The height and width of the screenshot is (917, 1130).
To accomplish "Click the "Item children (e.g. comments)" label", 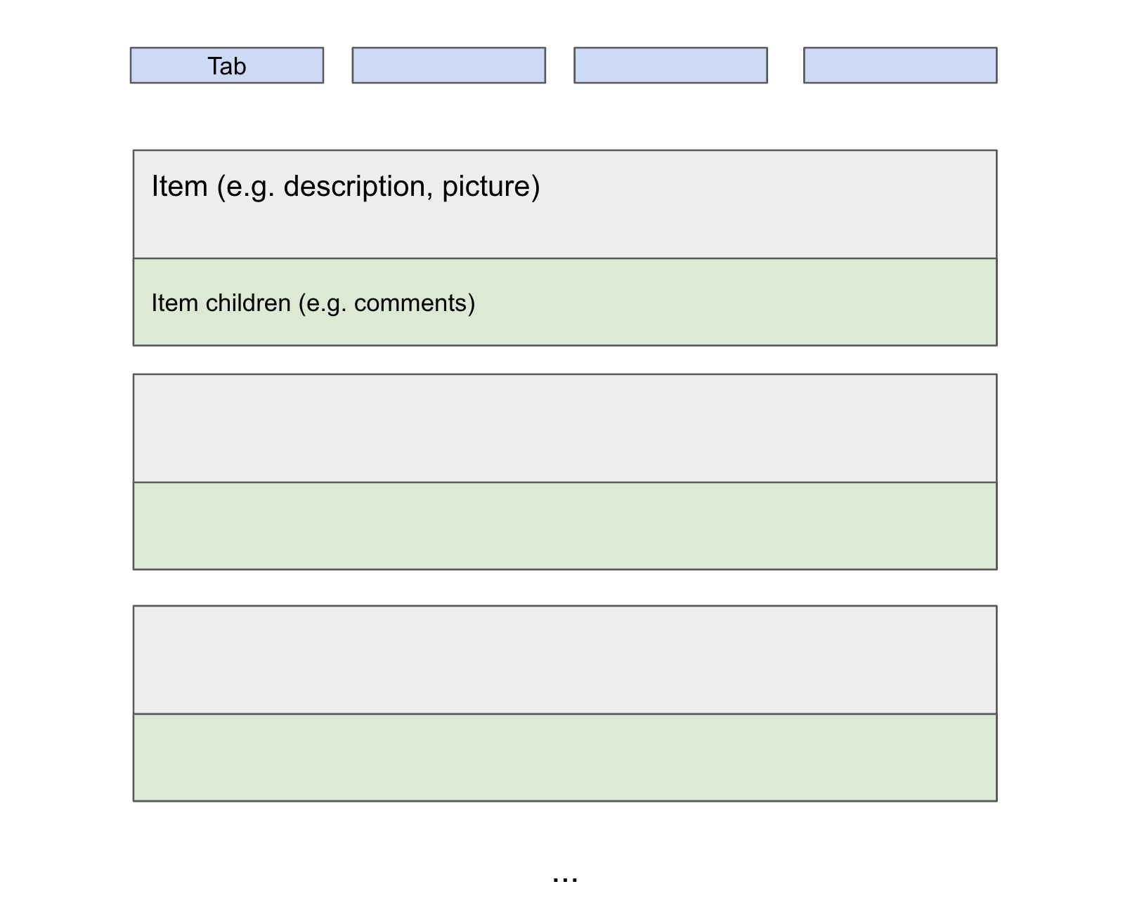I will (x=313, y=303).
